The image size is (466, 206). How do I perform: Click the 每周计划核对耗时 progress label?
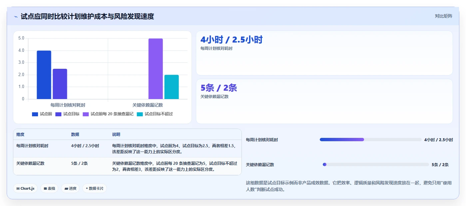coord(262,140)
